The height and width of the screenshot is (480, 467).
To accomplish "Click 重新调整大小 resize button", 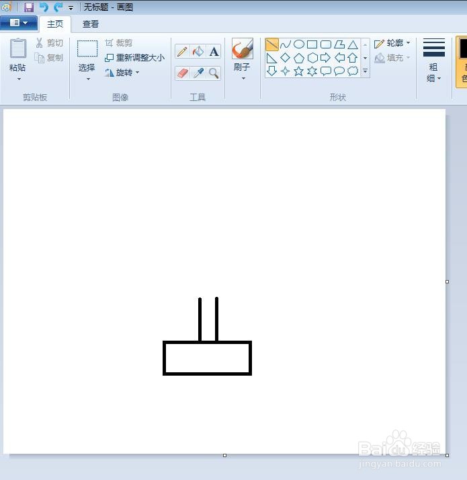I will pos(135,57).
